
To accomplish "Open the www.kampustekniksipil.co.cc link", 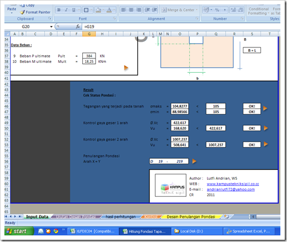I will pos(233,184).
